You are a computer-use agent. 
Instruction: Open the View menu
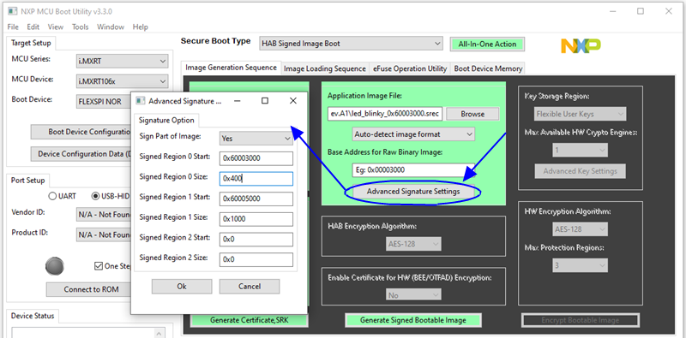[x=56, y=27]
